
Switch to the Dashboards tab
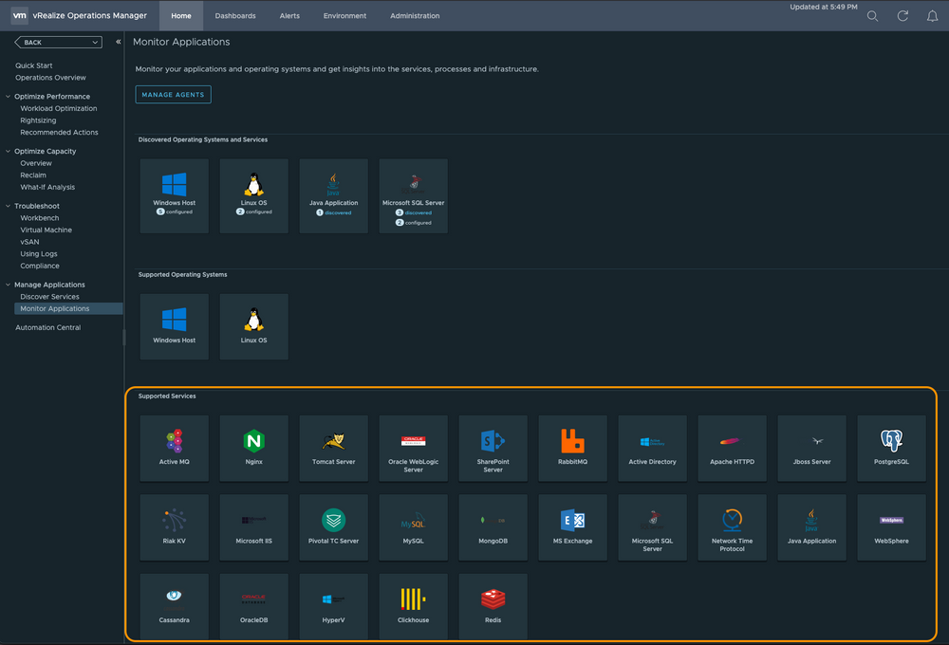pyautogui.click(x=235, y=16)
